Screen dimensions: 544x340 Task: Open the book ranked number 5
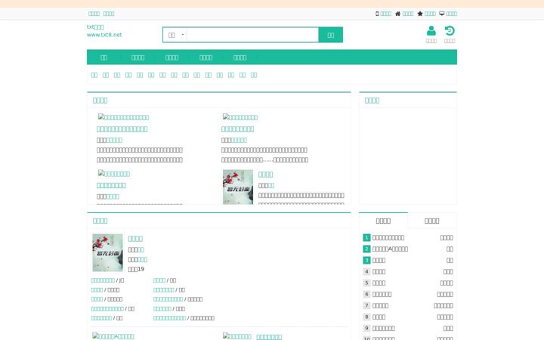pyautogui.click(x=379, y=283)
